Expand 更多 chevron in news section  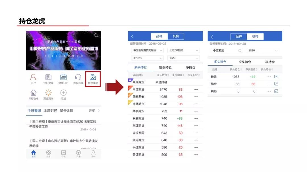(x=99, y=111)
